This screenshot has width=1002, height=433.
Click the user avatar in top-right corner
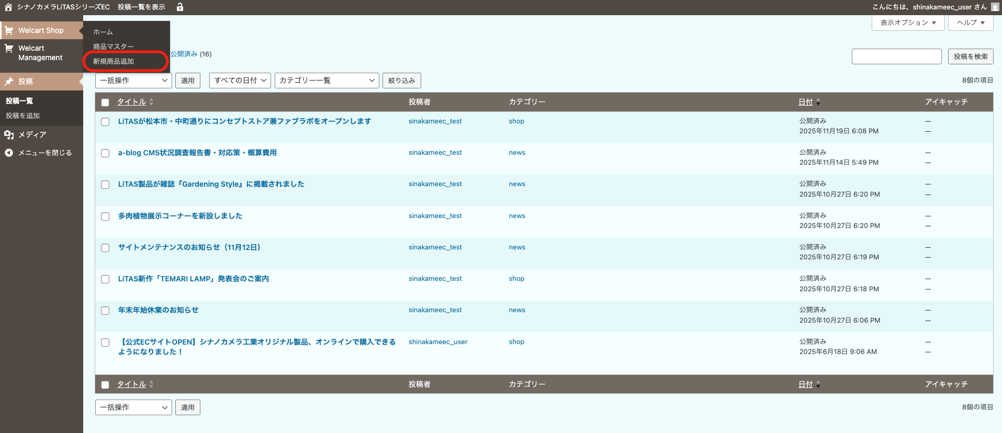click(x=995, y=7)
